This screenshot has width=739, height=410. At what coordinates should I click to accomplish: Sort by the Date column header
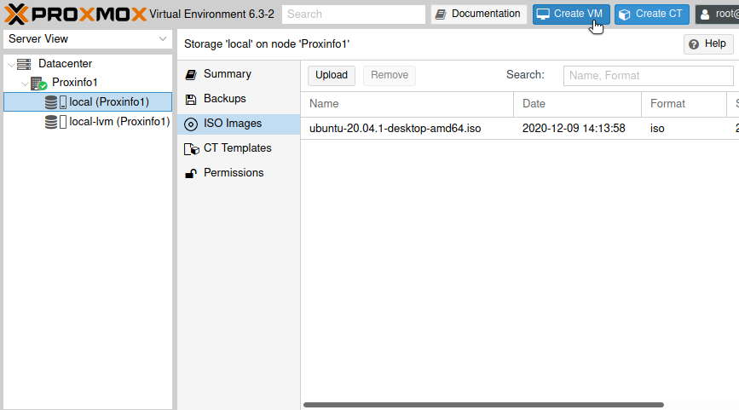tap(577, 104)
